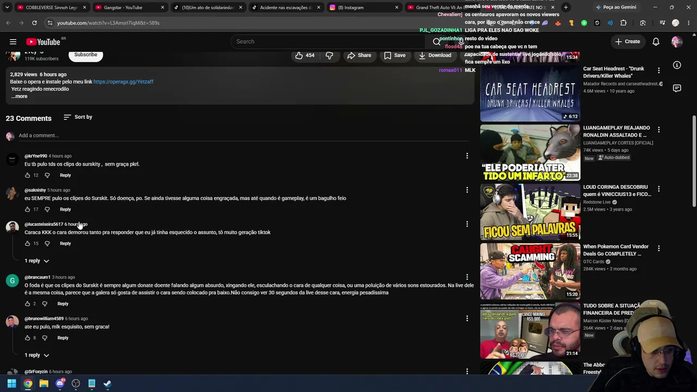Open Steam from the taskbar
The height and width of the screenshot is (392, 697).
[107, 383]
